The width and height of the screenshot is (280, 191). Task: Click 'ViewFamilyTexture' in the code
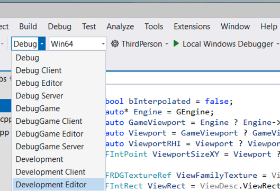216,175
